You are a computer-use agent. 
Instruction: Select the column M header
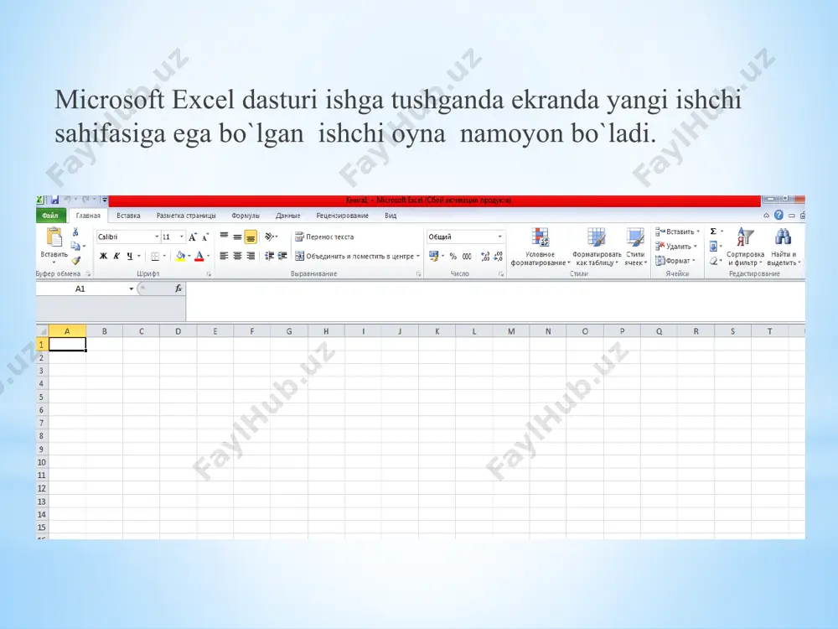(511, 331)
